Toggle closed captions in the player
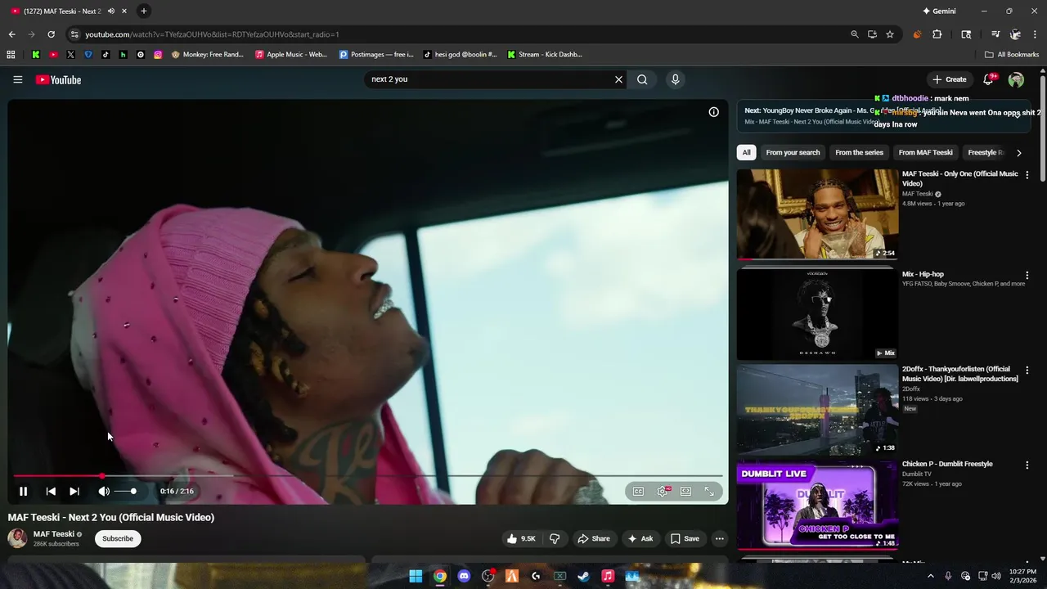Viewport: 1047px width, 589px height. 638,491
